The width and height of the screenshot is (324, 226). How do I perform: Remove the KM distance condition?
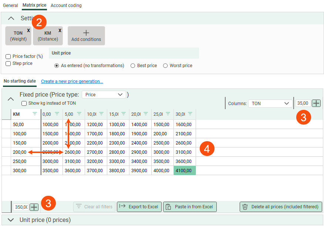[x=60, y=31]
